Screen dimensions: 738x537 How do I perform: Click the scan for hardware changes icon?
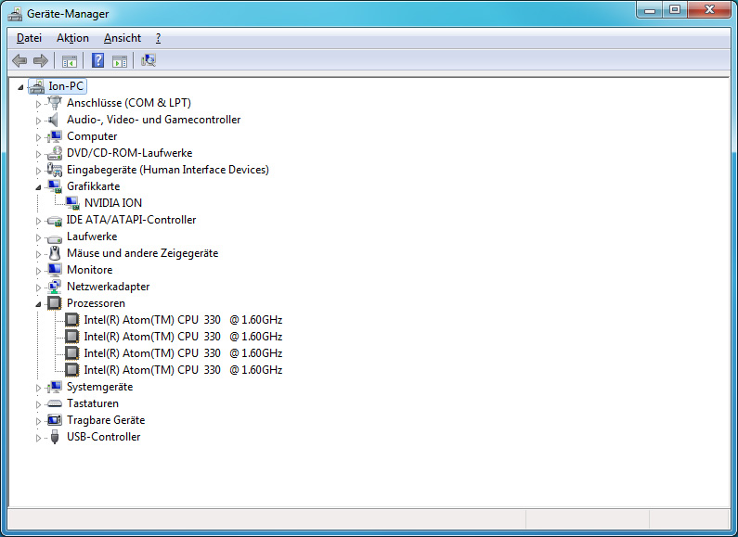149,60
